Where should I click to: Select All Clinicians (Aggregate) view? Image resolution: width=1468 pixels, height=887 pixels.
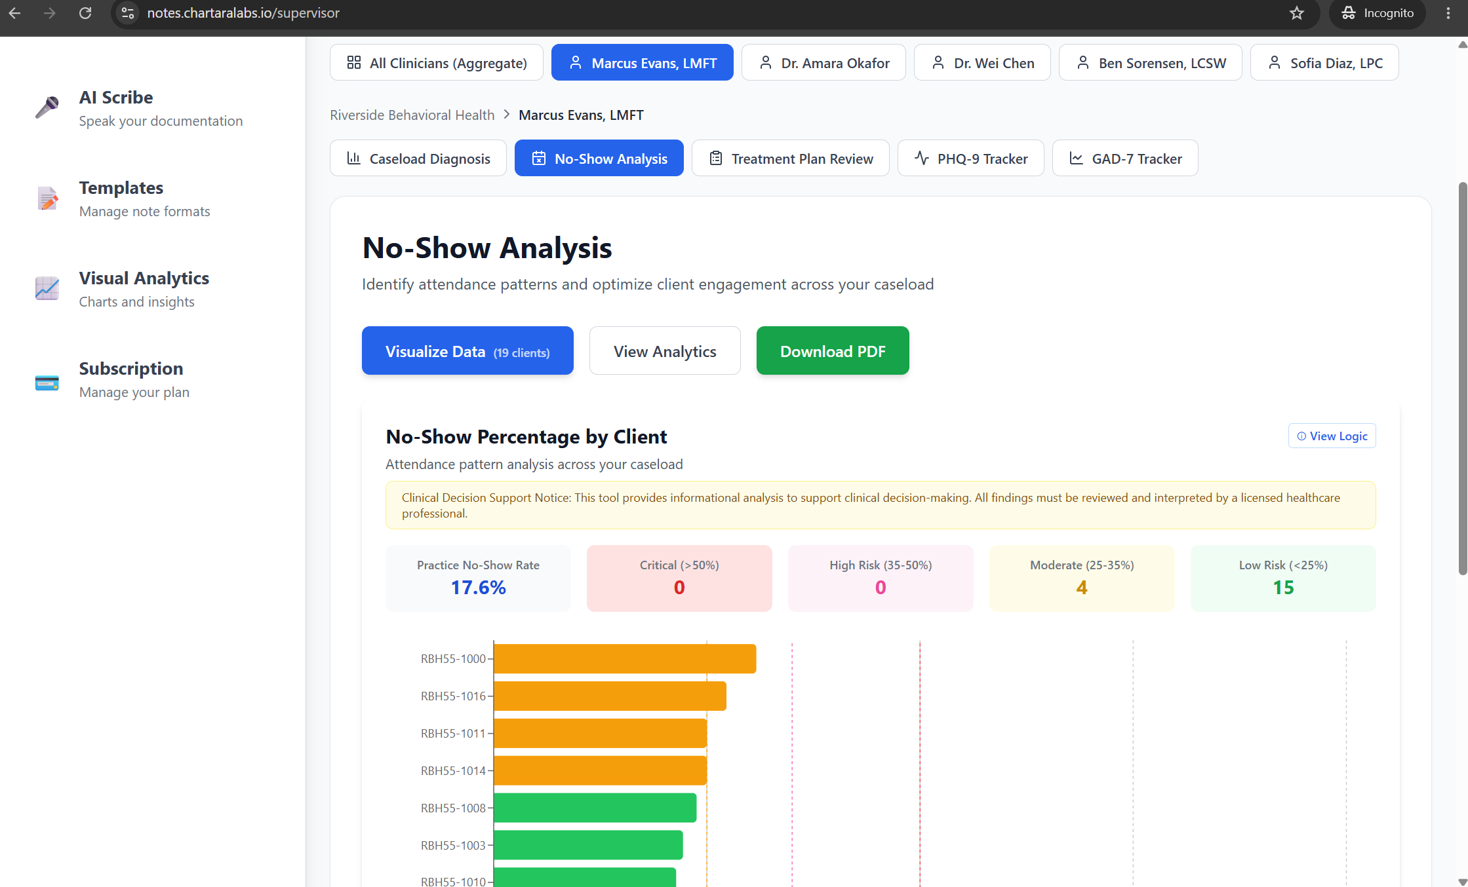(x=437, y=62)
